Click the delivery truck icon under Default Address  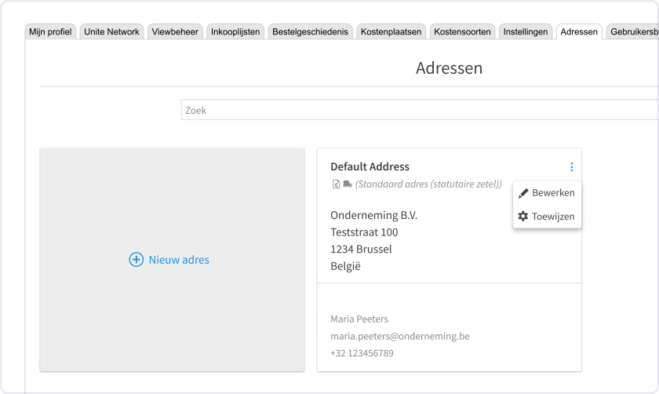(x=348, y=184)
